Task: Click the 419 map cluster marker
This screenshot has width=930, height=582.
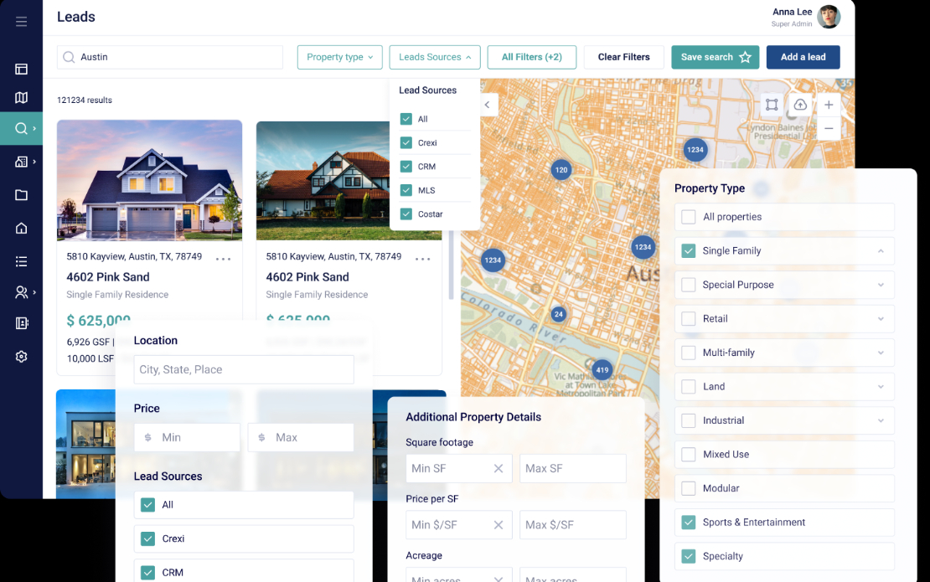Action: pos(602,370)
